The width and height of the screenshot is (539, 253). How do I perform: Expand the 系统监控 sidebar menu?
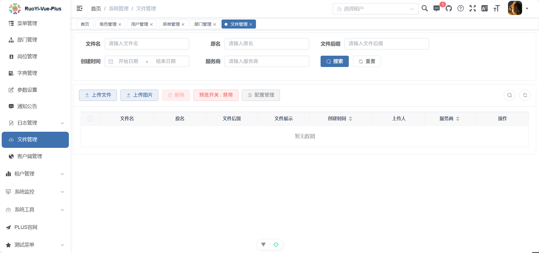(35, 192)
